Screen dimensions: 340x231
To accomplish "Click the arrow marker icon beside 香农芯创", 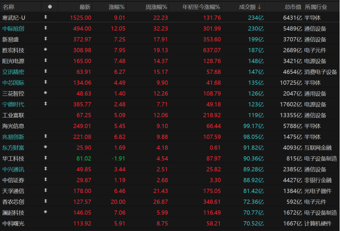I will (45, 201).
